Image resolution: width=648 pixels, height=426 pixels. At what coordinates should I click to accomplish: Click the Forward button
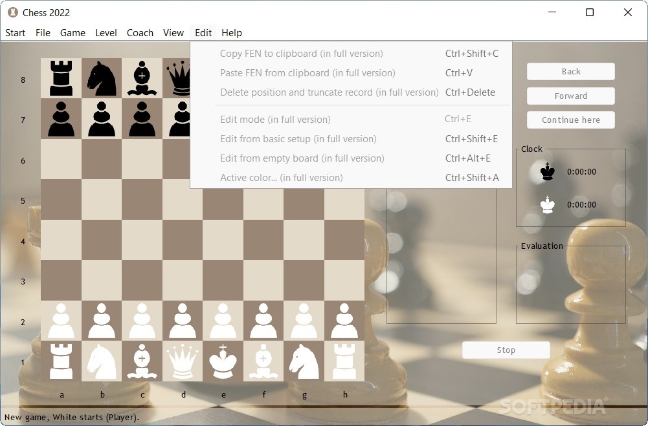pyautogui.click(x=571, y=96)
